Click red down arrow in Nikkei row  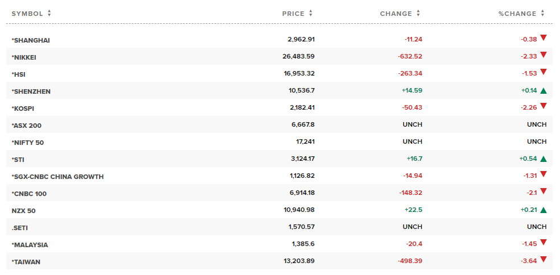click(543, 55)
